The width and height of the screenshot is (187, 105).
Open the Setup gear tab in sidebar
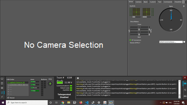point(2,88)
